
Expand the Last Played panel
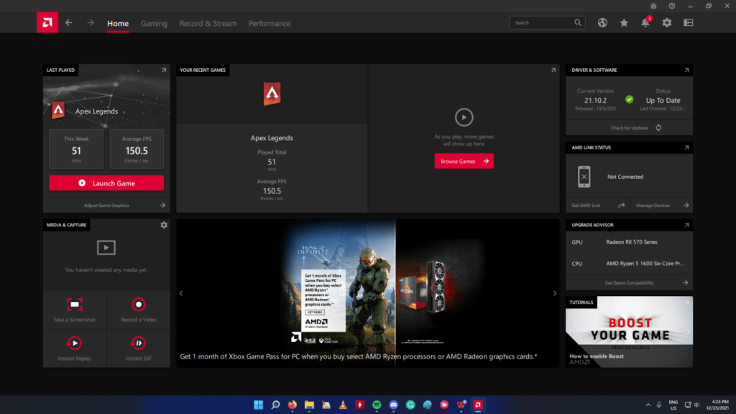164,70
